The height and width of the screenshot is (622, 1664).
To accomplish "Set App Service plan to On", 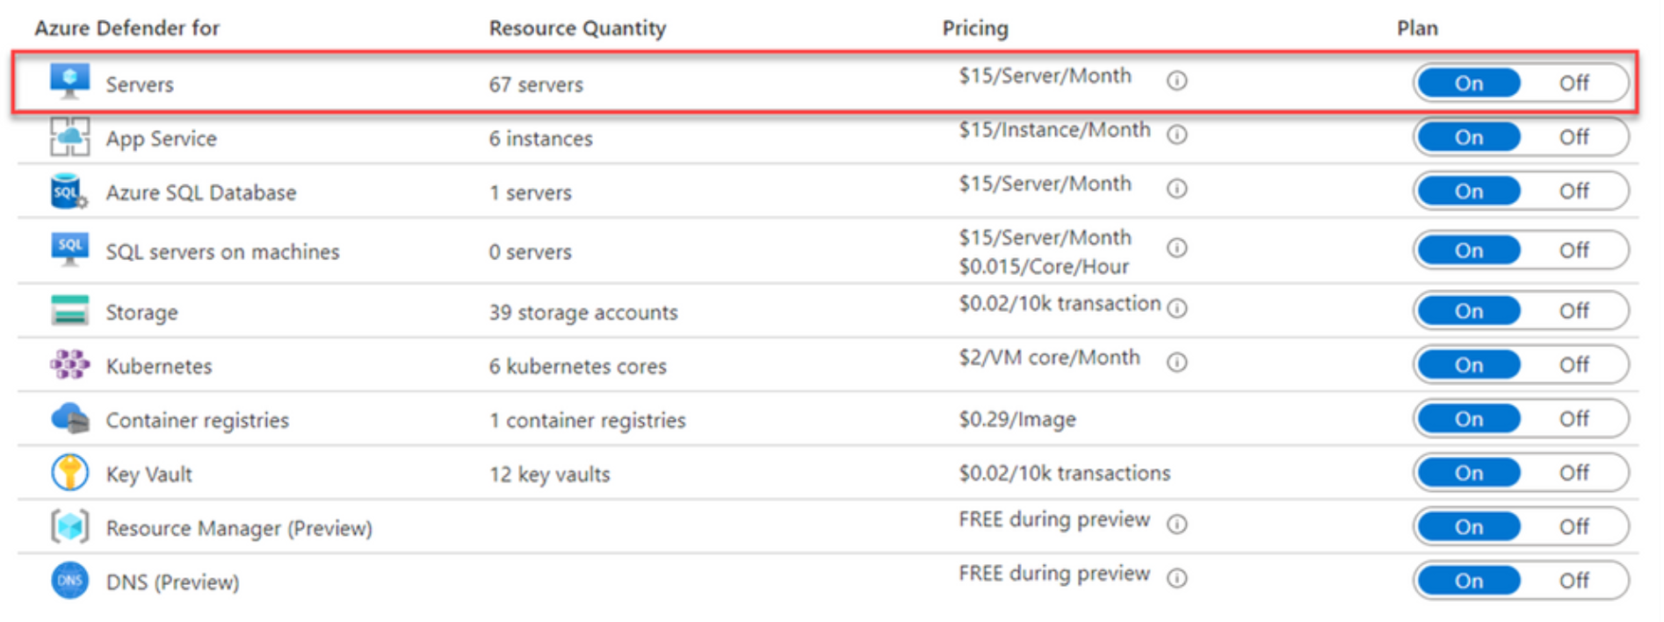I will [x=1468, y=137].
